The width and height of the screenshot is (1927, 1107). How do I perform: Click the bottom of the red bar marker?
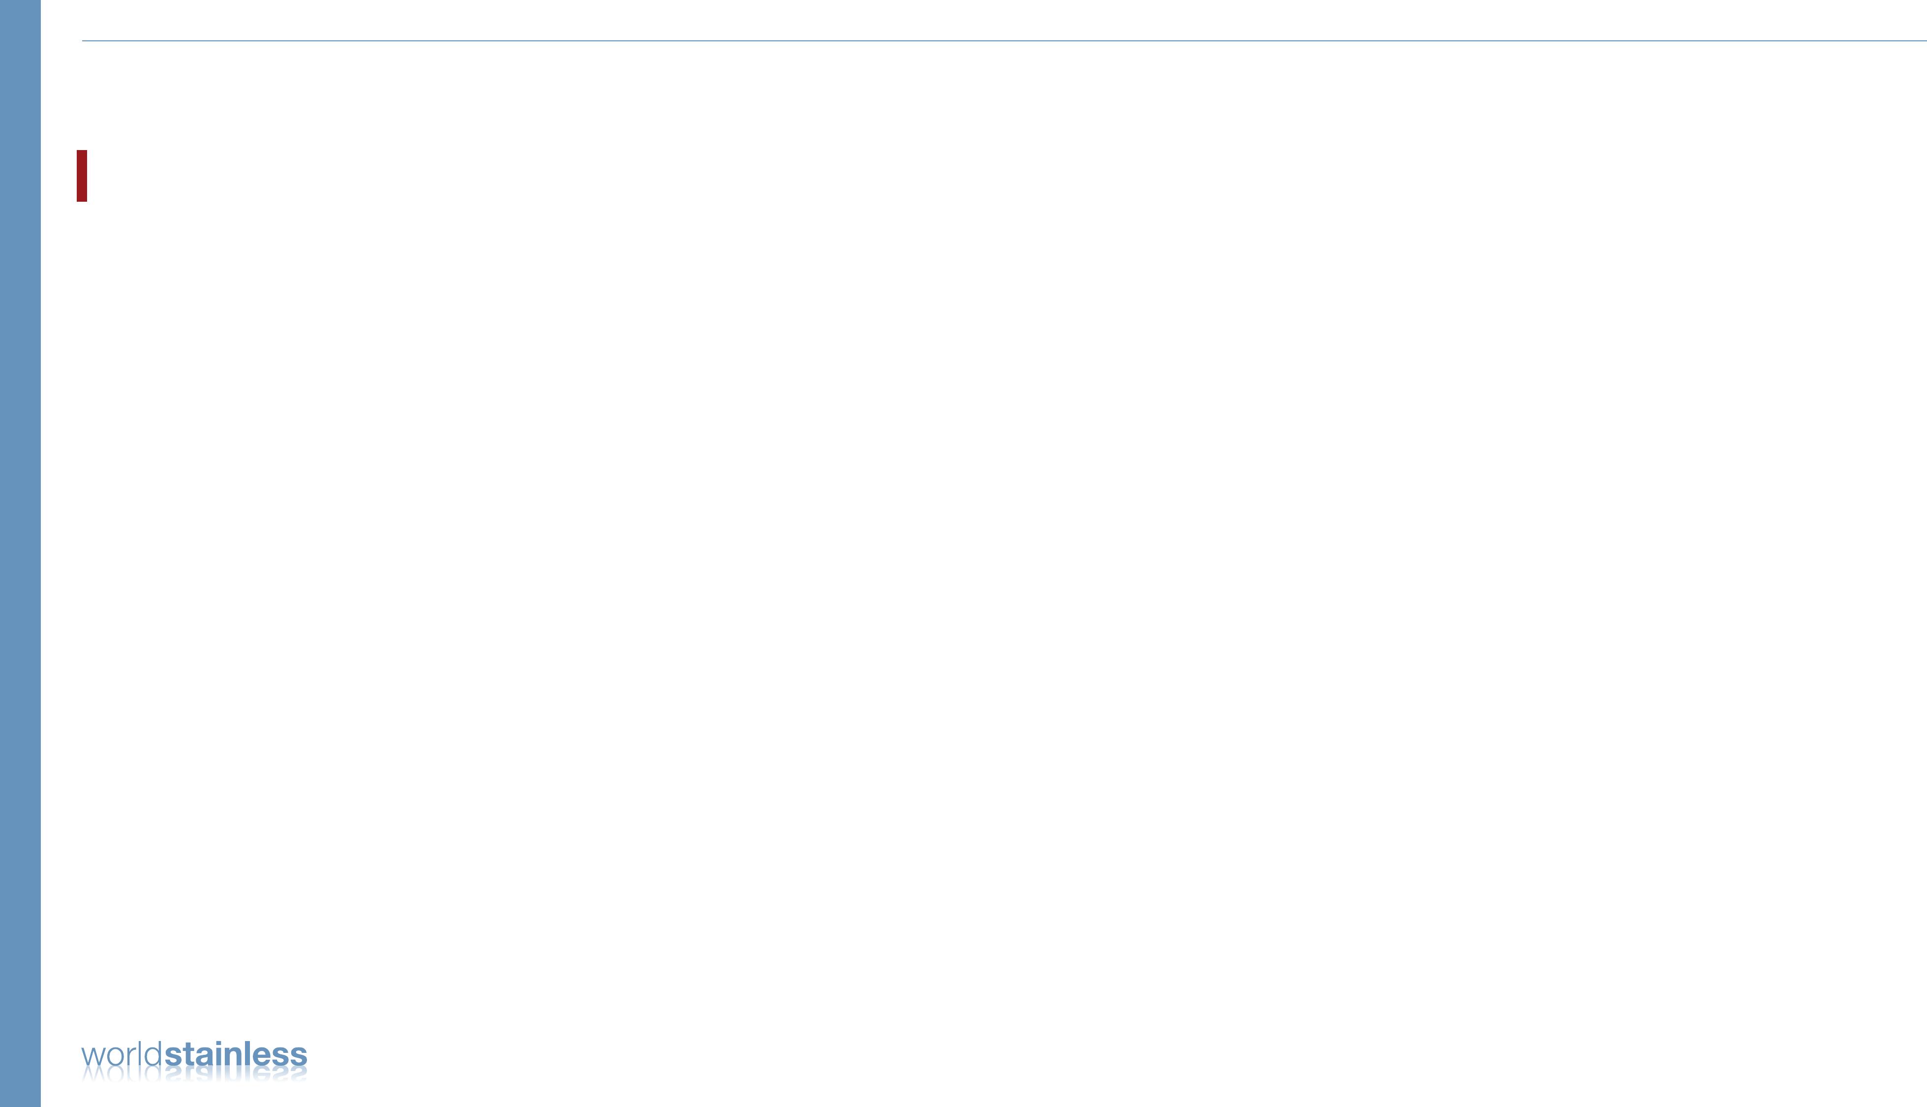[x=82, y=198]
